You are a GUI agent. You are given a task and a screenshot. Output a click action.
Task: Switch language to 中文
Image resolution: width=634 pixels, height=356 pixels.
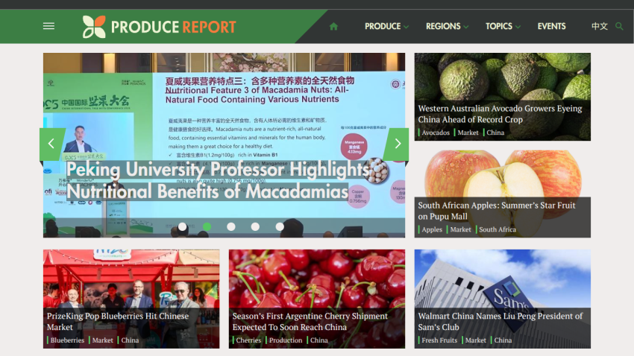click(599, 26)
